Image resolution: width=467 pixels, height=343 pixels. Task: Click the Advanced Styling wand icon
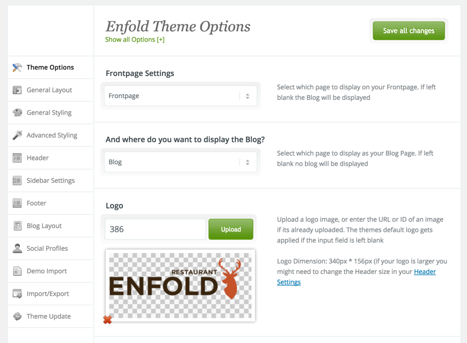(17, 135)
